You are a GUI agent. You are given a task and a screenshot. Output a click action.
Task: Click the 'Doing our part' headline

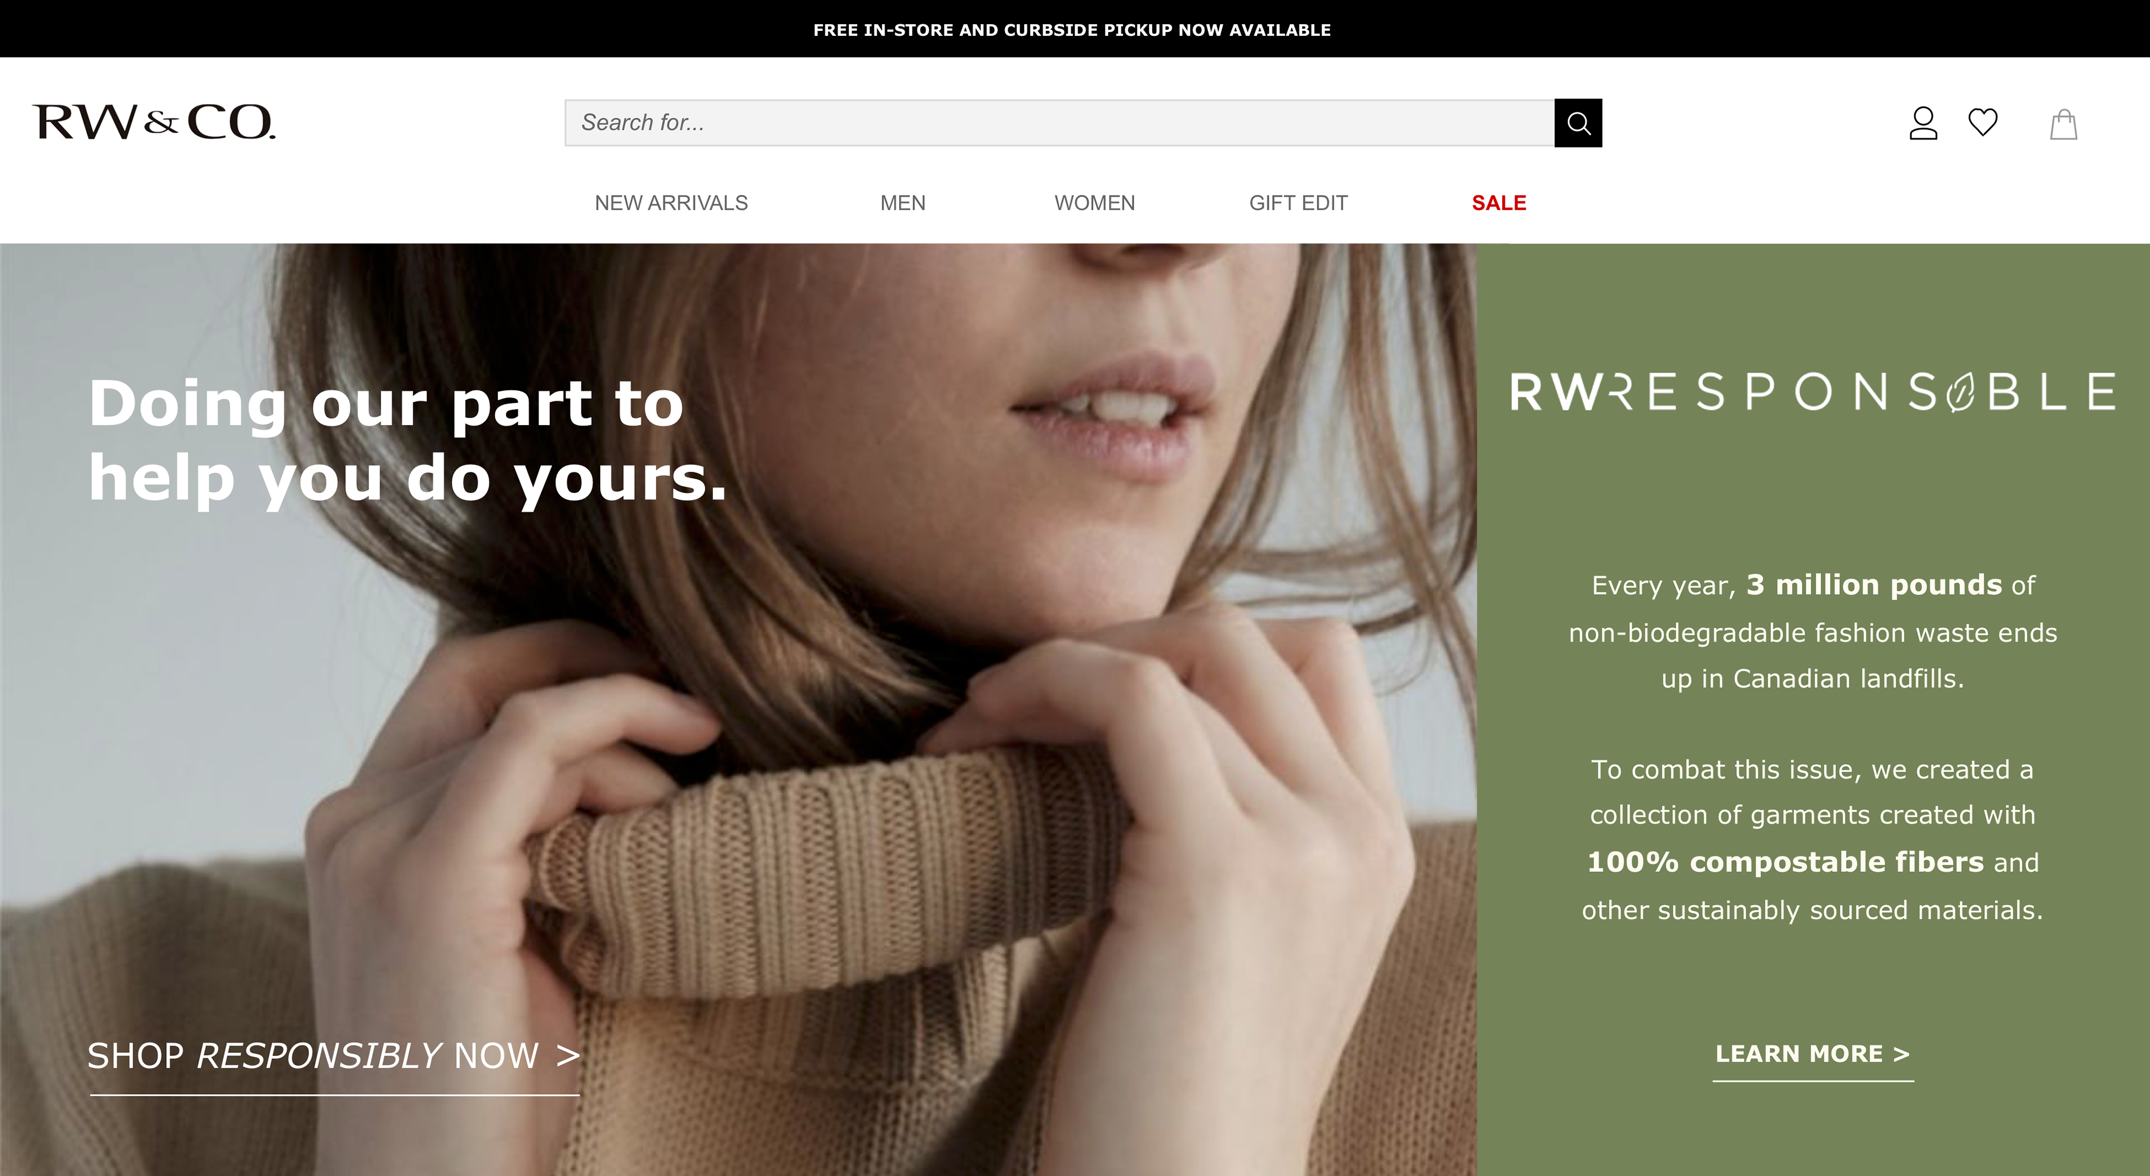click(x=407, y=440)
